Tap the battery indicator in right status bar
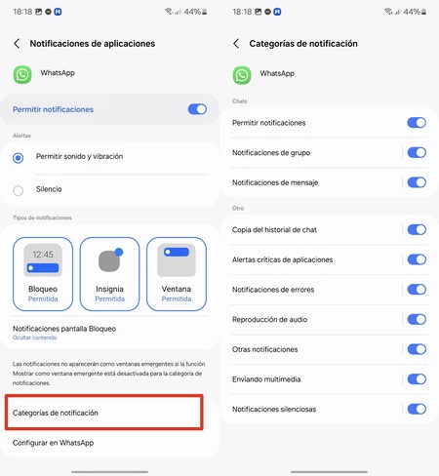Image resolution: width=439 pixels, height=476 pixels. click(423, 12)
